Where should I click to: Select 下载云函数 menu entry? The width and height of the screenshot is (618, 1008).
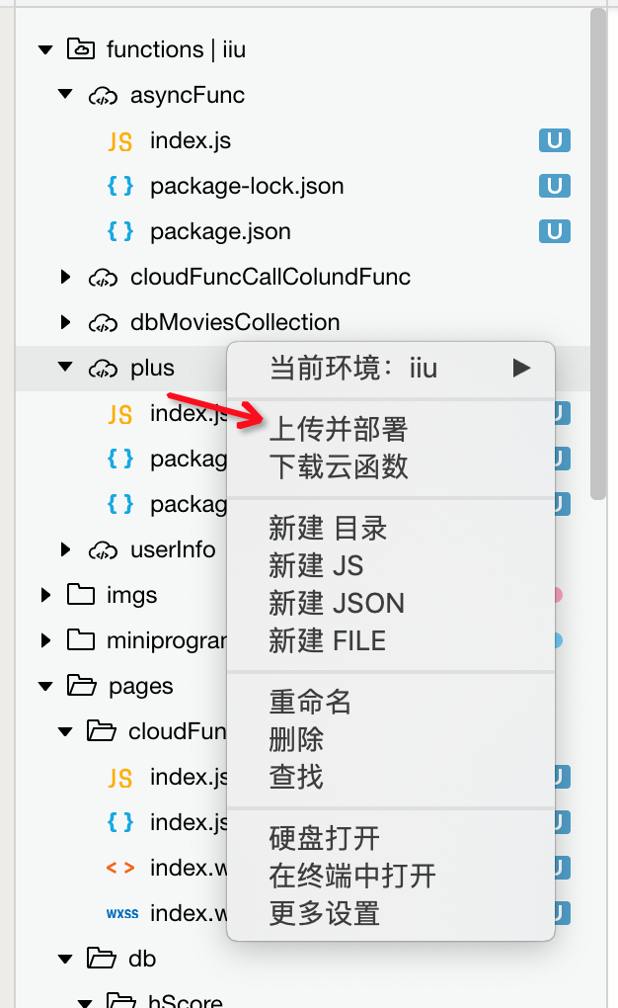(339, 466)
